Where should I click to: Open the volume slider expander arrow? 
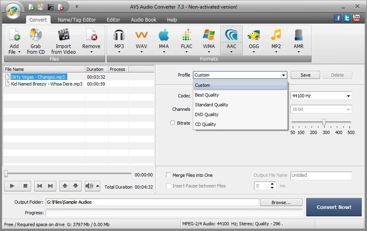97,186
